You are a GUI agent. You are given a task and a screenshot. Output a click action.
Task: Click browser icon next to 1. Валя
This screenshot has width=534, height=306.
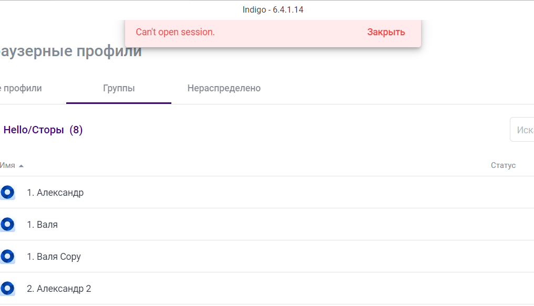tap(7, 225)
